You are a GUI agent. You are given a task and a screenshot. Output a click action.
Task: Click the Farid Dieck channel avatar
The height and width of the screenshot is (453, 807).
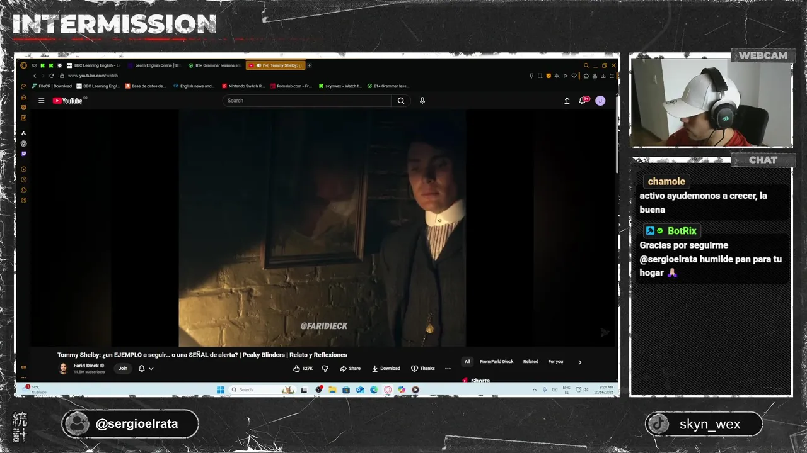click(63, 369)
